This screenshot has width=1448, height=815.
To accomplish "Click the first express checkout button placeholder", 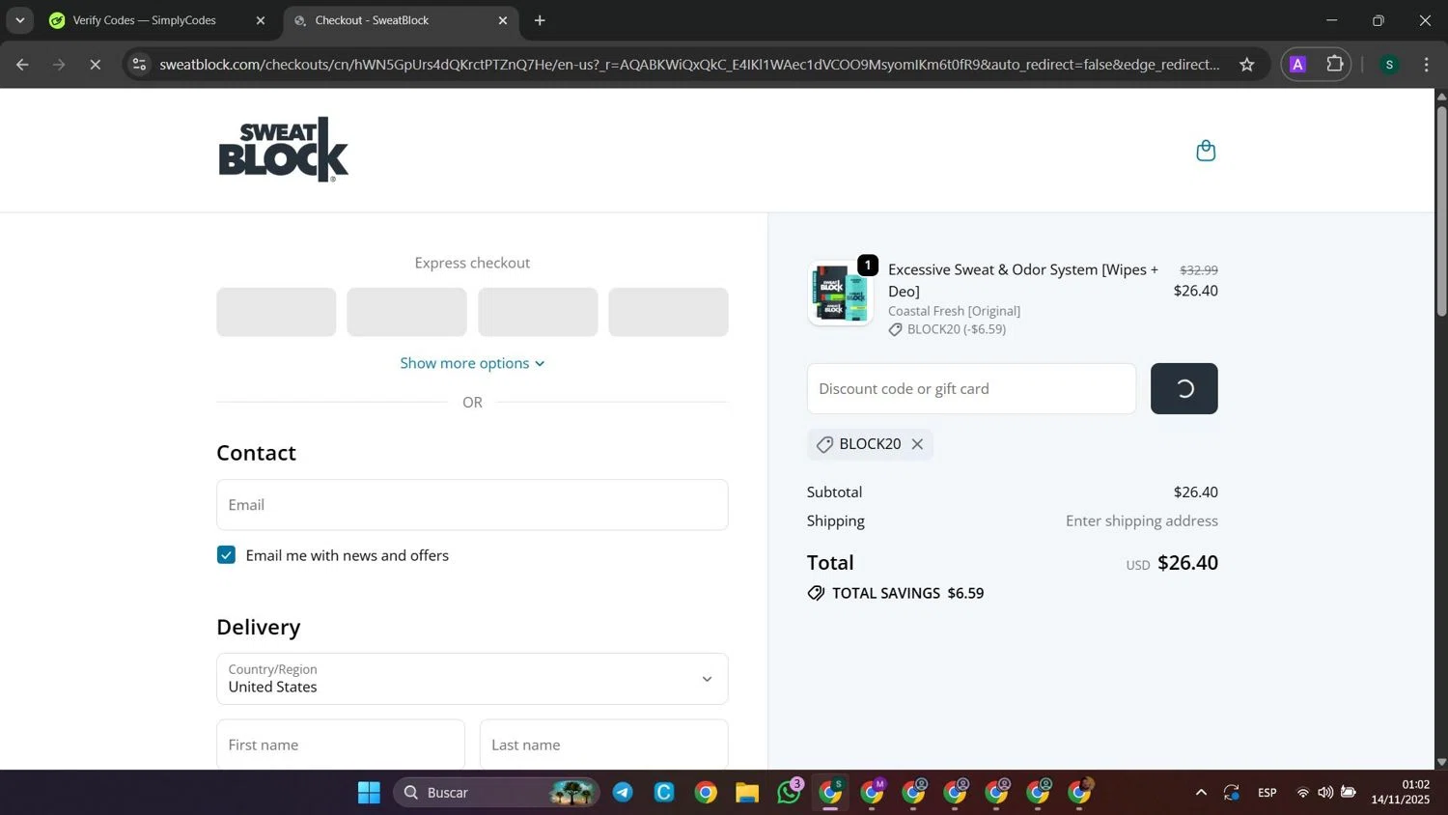I will [x=276, y=312].
